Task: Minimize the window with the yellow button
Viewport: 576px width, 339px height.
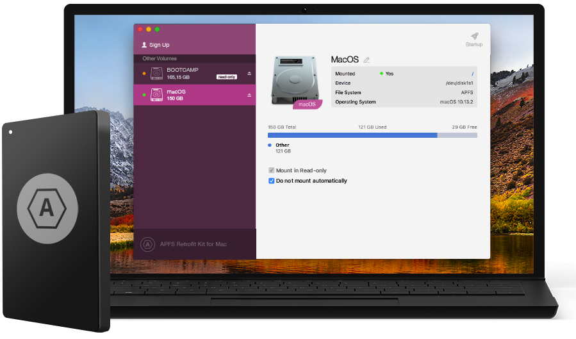Action: click(149, 29)
